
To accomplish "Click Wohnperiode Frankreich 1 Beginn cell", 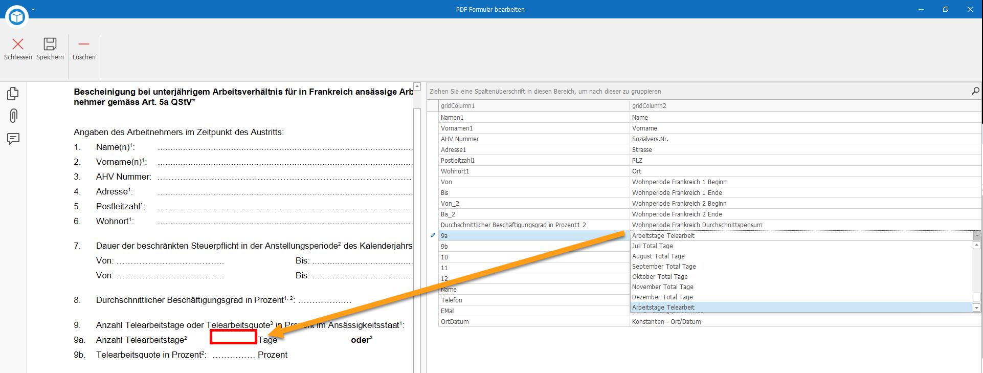I will coord(806,182).
